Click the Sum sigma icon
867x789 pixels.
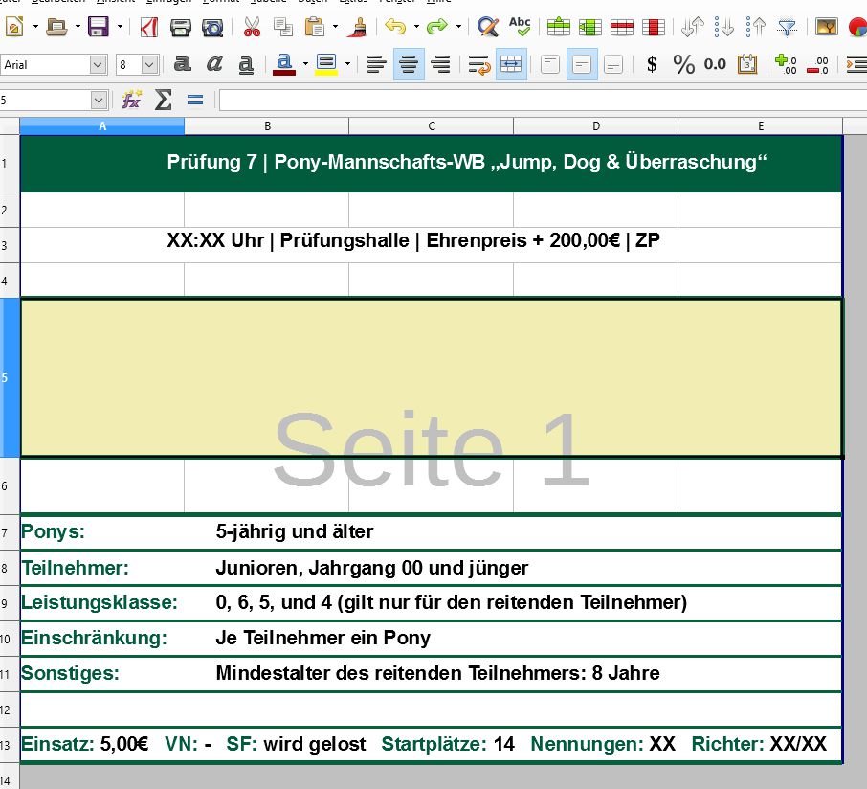coord(164,100)
